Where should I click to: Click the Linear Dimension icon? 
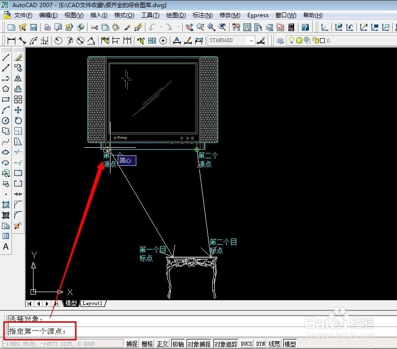[11, 41]
